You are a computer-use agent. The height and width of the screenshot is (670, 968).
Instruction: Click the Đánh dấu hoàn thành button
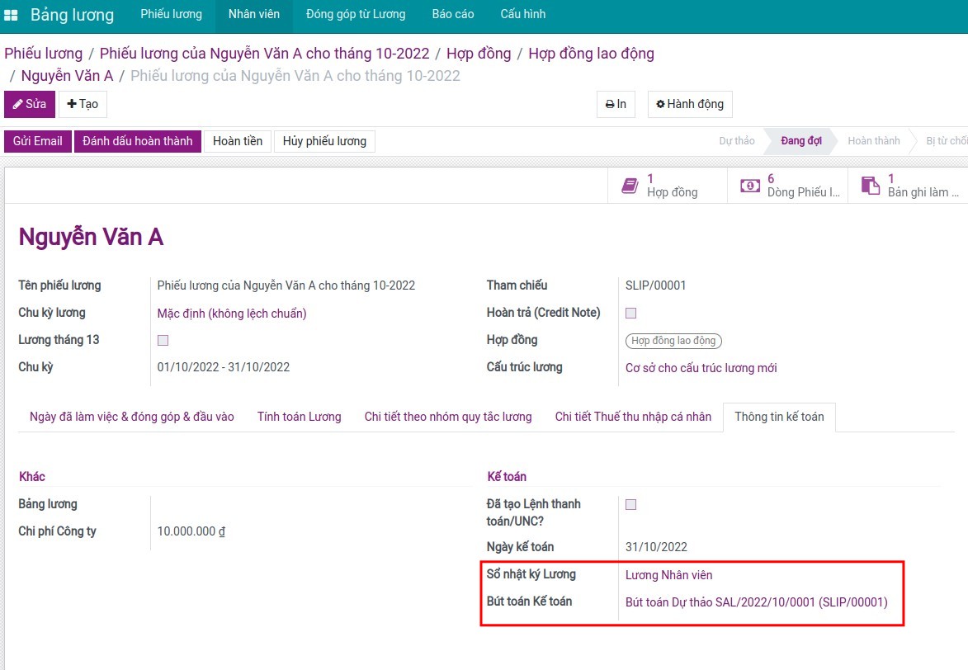pyautogui.click(x=138, y=141)
